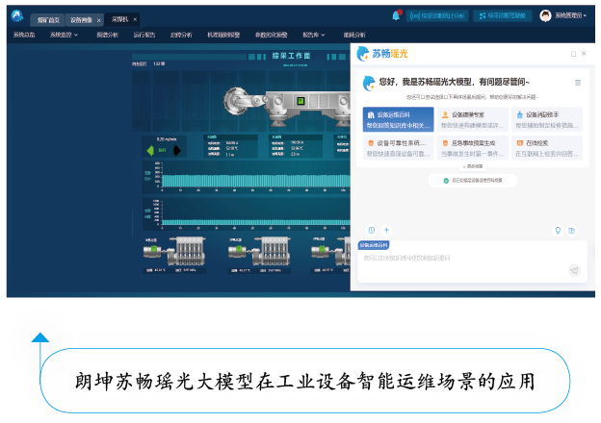Open the chat history clock icon
The width and height of the screenshot is (601, 423).
[372, 230]
